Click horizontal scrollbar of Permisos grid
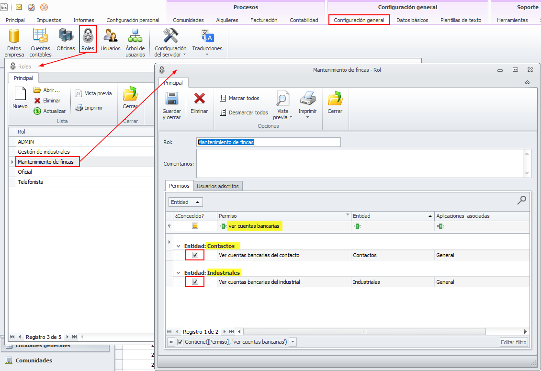 364,332
